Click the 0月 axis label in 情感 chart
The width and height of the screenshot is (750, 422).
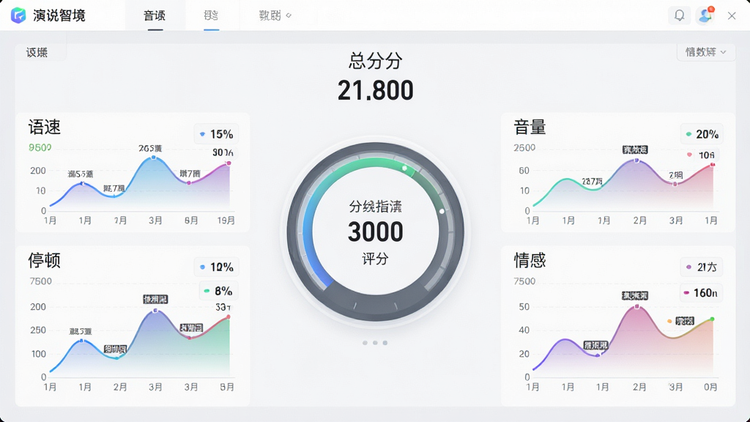(x=710, y=387)
